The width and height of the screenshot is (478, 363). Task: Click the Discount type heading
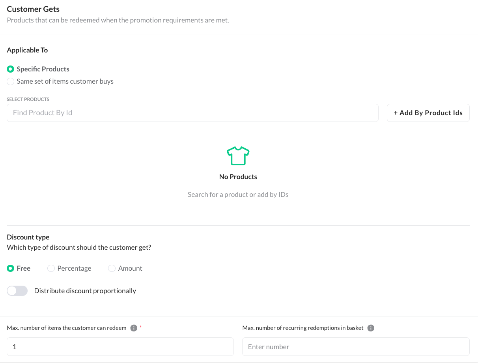(28, 237)
